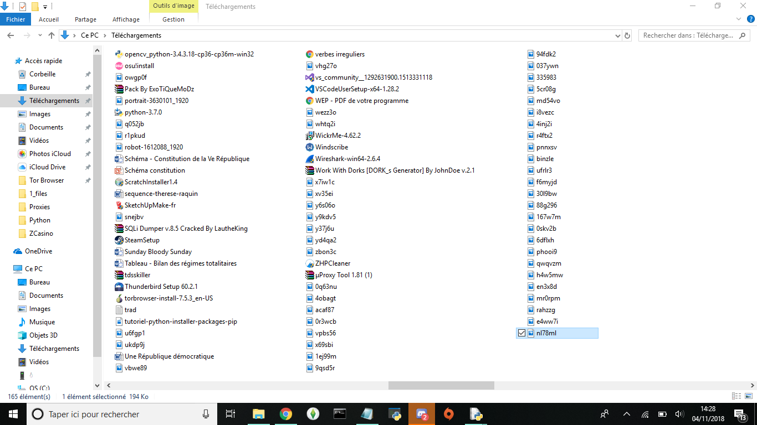Click the Wireshark-win64-2.6.4 installer icon
Image resolution: width=757 pixels, height=425 pixels.
(310, 159)
